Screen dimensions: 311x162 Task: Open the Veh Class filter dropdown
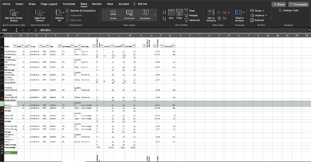(x=94, y=46)
